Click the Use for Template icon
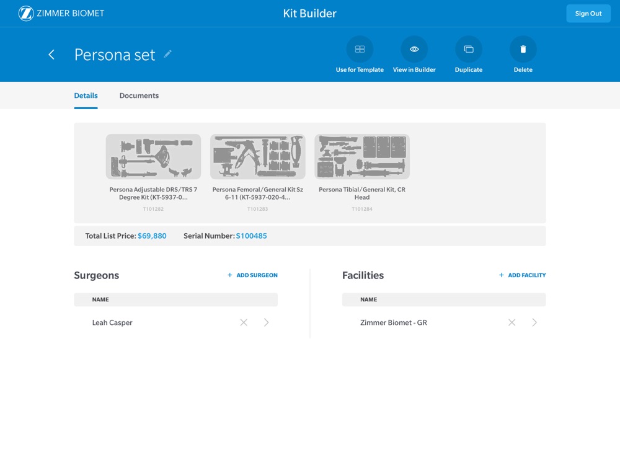Image resolution: width=620 pixels, height=465 pixels. pos(360,49)
